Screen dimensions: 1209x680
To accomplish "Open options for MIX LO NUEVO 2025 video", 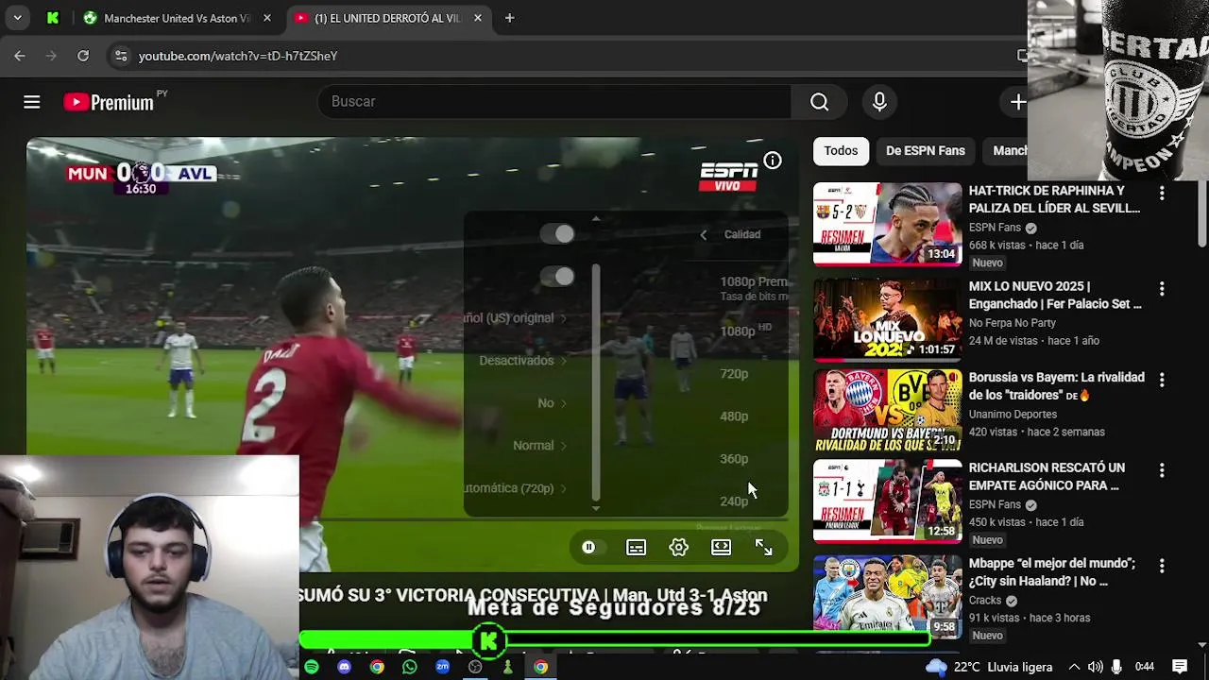I will (1162, 288).
